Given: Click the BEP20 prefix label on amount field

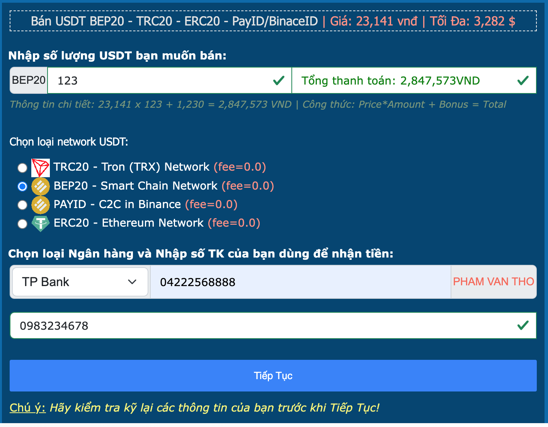Looking at the screenshot, I should click(x=29, y=80).
